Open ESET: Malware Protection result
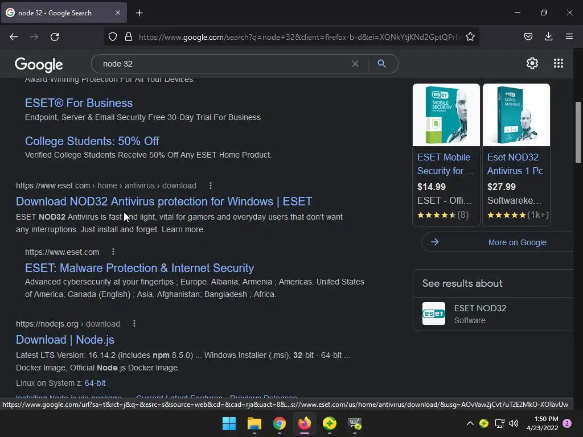 139,268
